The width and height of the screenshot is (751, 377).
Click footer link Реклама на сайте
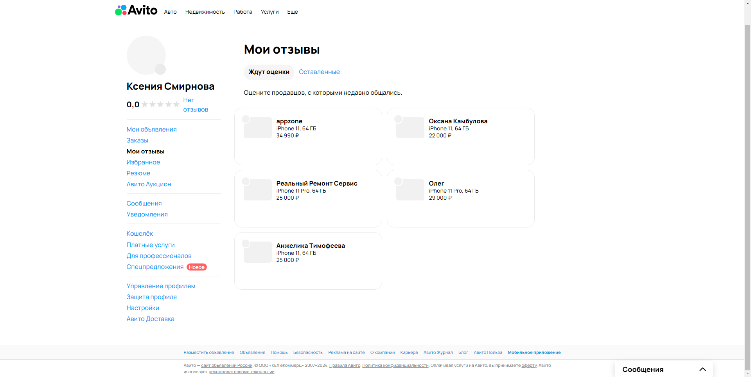pos(347,352)
